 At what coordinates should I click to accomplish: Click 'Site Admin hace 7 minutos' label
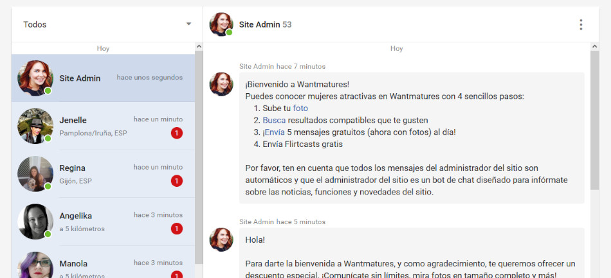pos(282,67)
